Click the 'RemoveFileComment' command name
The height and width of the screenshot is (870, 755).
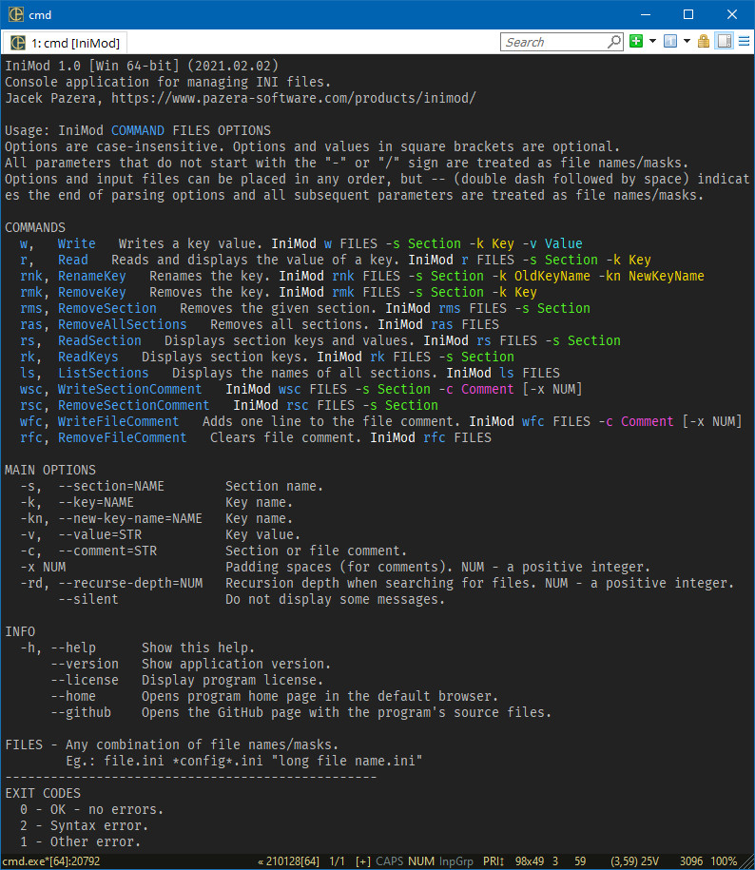coord(123,437)
